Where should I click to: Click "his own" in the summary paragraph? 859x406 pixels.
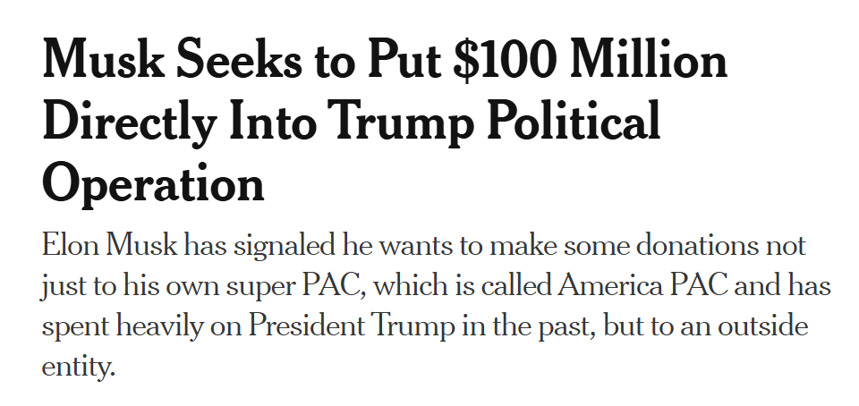coord(189,286)
